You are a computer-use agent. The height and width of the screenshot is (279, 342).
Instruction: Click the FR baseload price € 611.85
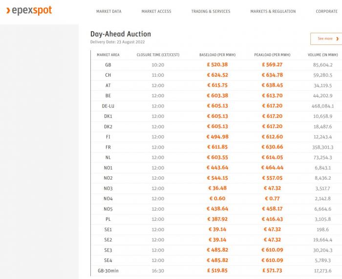[217, 147]
